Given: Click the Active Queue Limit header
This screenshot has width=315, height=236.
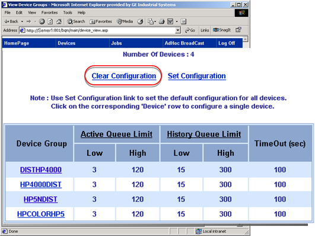Looking at the screenshot, I should 116,134.
